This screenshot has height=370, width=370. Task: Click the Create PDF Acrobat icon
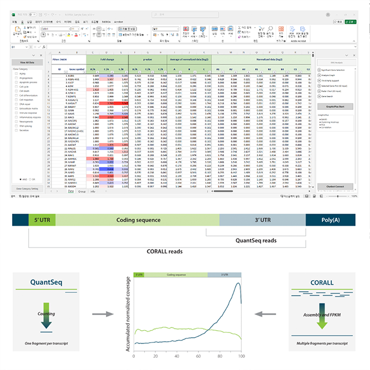(x=292, y=29)
